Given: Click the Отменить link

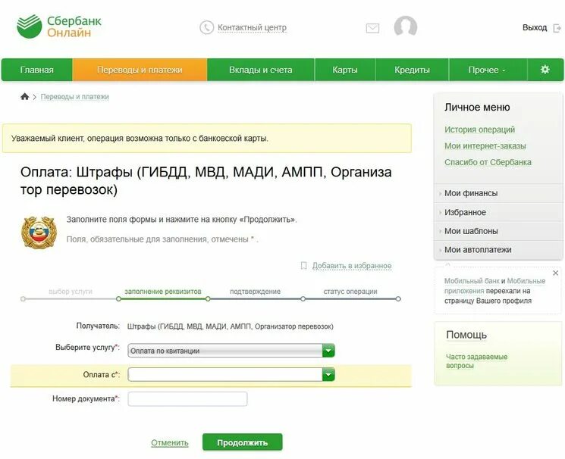Looking at the screenshot, I should tap(170, 443).
